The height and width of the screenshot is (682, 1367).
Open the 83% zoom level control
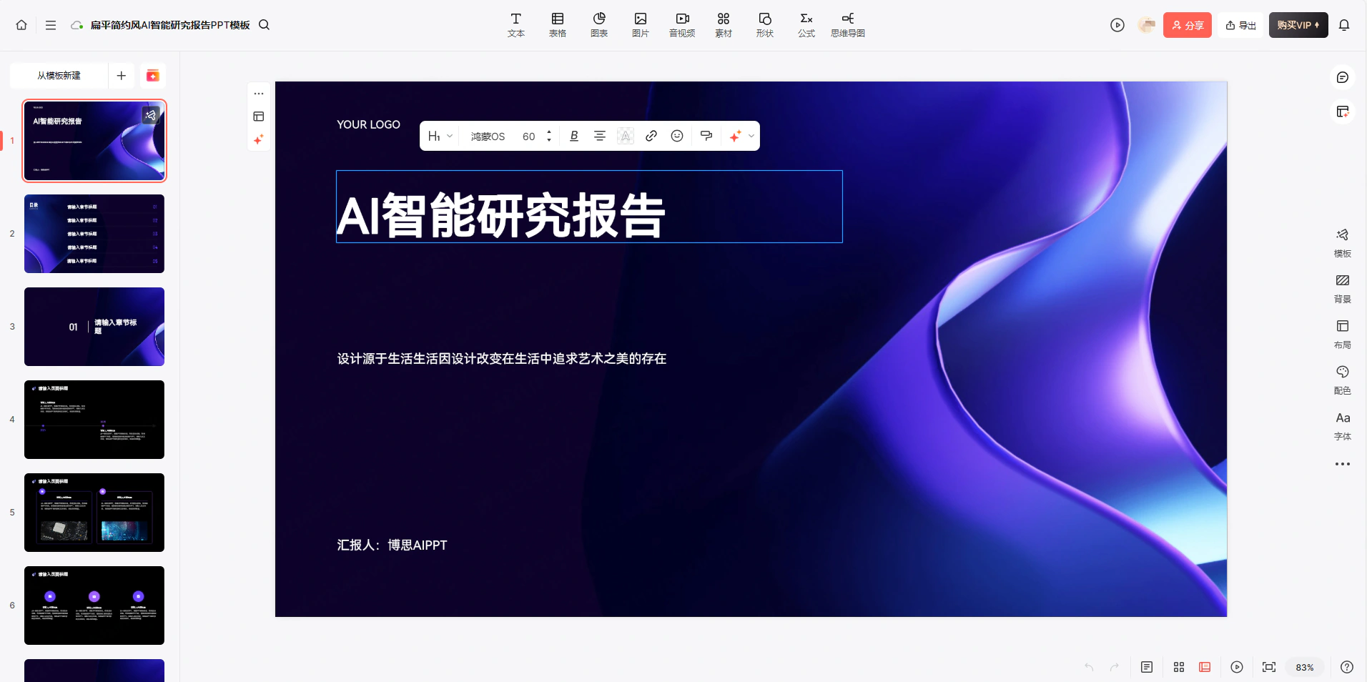pyautogui.click(x=1305, y=667)
